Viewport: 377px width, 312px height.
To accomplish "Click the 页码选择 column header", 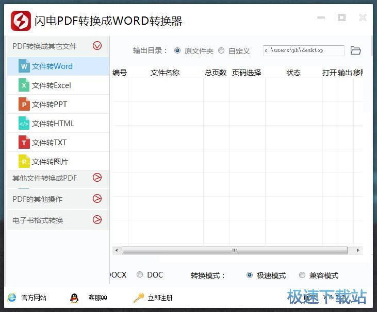I will click(247, 73).
